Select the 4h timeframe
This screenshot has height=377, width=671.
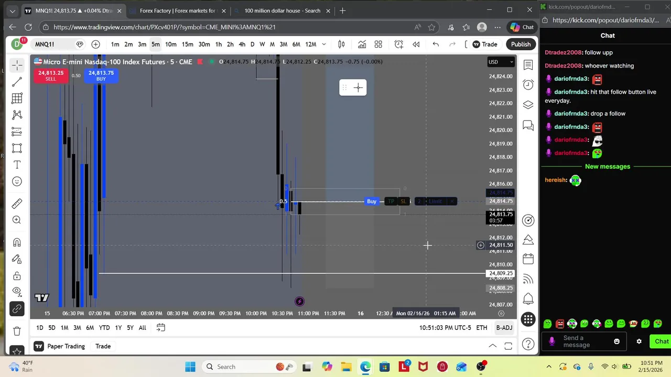coord(242,45)
